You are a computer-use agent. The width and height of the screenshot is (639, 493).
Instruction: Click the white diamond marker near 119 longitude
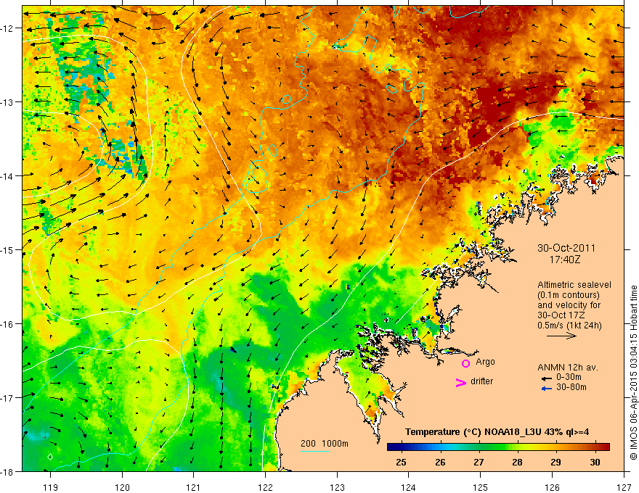click(50, 457)
